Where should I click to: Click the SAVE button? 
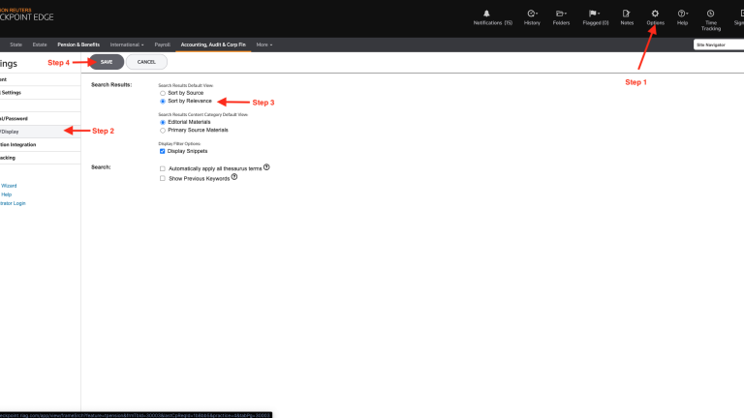(107, 62)
